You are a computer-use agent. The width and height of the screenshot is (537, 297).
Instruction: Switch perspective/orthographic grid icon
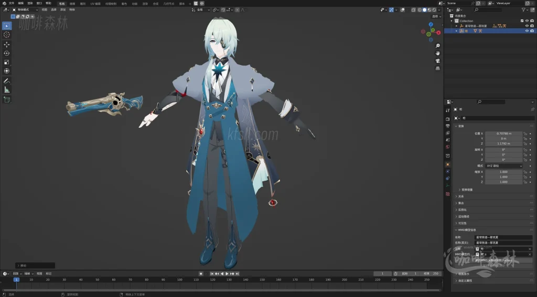pyautogui.click(x=438, y=68)
